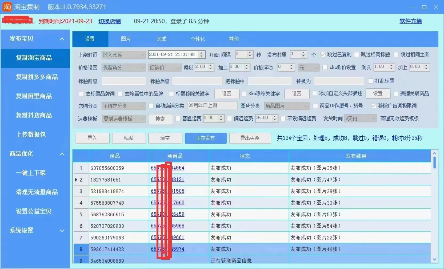Click the 清空 button
This screenshot has height=269, width=444.
tap(165, 138)
